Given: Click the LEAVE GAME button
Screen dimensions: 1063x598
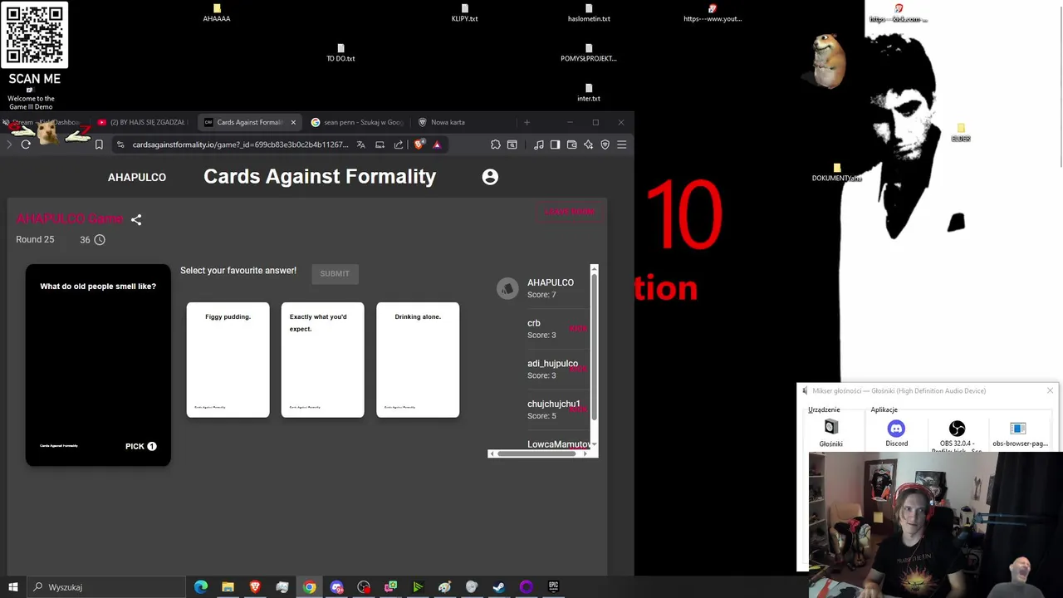Looking at the screenshot, I should (570, 211).
